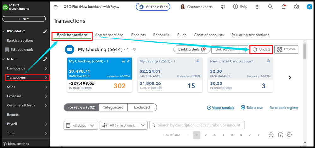This screenshot has height=148, width=315.
Task: Click bank icon on My Savings card
Action: click(198, 61)
